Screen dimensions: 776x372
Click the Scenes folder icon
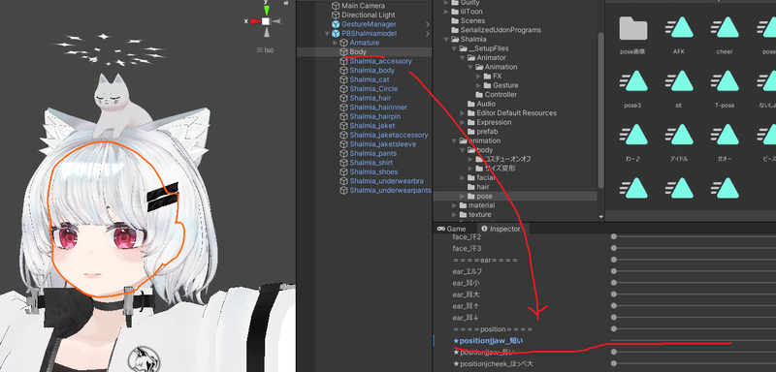455,20
